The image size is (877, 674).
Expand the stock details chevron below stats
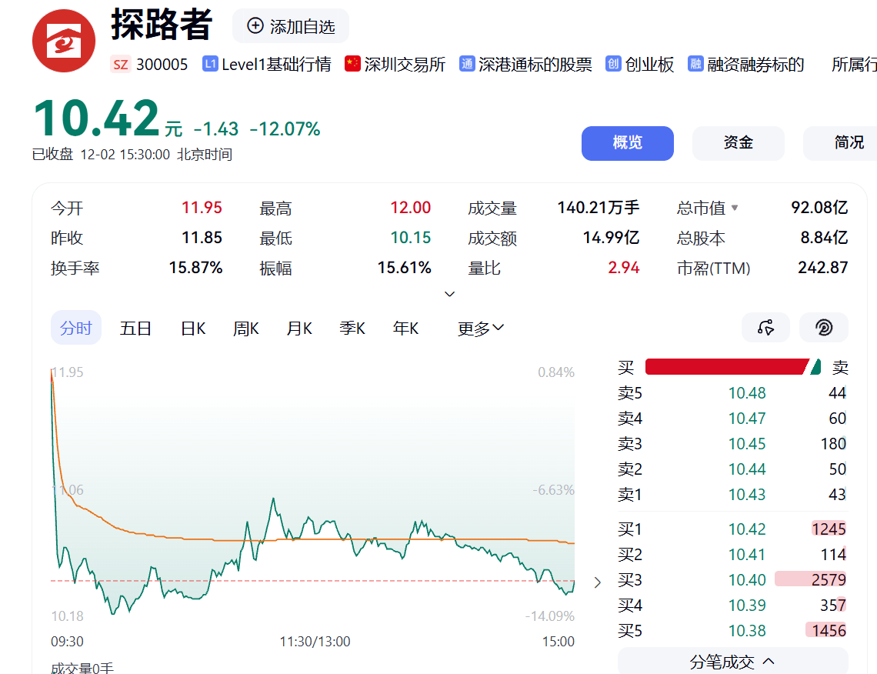450,294
